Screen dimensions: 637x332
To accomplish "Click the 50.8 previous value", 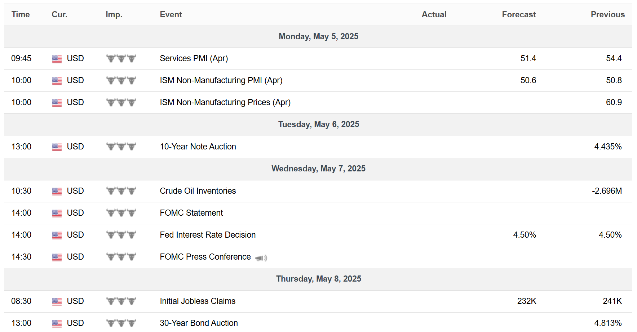I will pos(614,80).
